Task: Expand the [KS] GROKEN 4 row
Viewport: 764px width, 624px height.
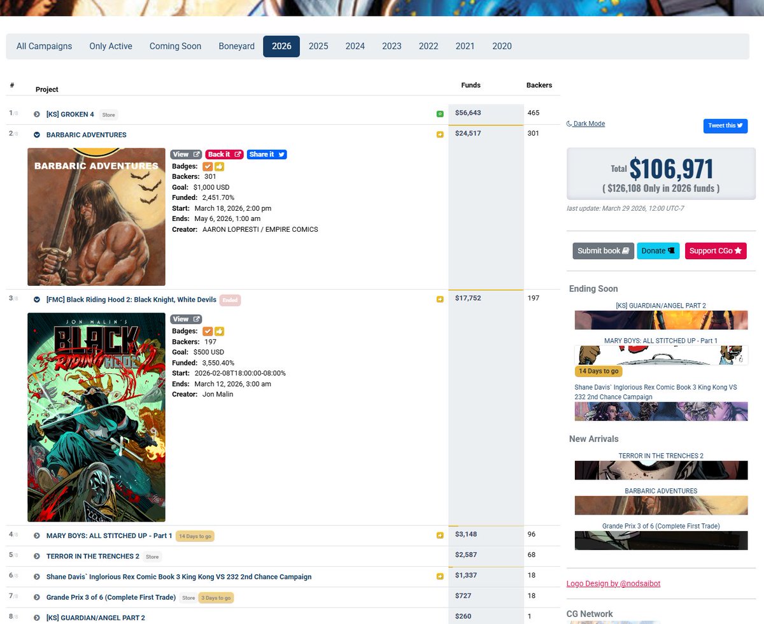Action: pyautogui.click(x=37, y=115)
